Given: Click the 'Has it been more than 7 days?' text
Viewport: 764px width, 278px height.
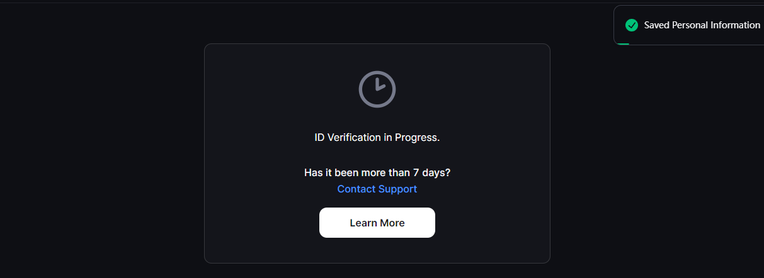Looking at the screenshot, I should [377, 172].
